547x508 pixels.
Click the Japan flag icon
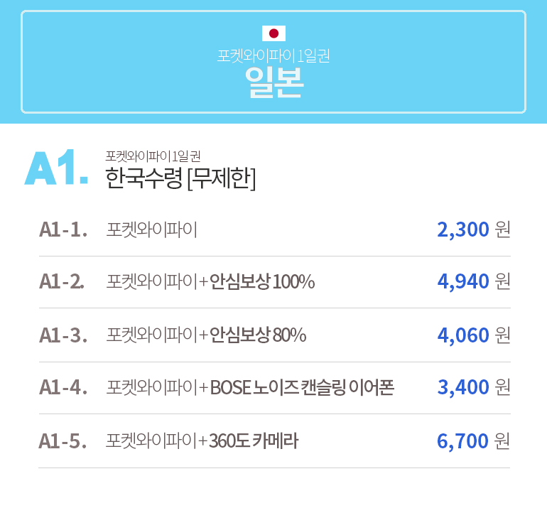[x=273, y=33]
